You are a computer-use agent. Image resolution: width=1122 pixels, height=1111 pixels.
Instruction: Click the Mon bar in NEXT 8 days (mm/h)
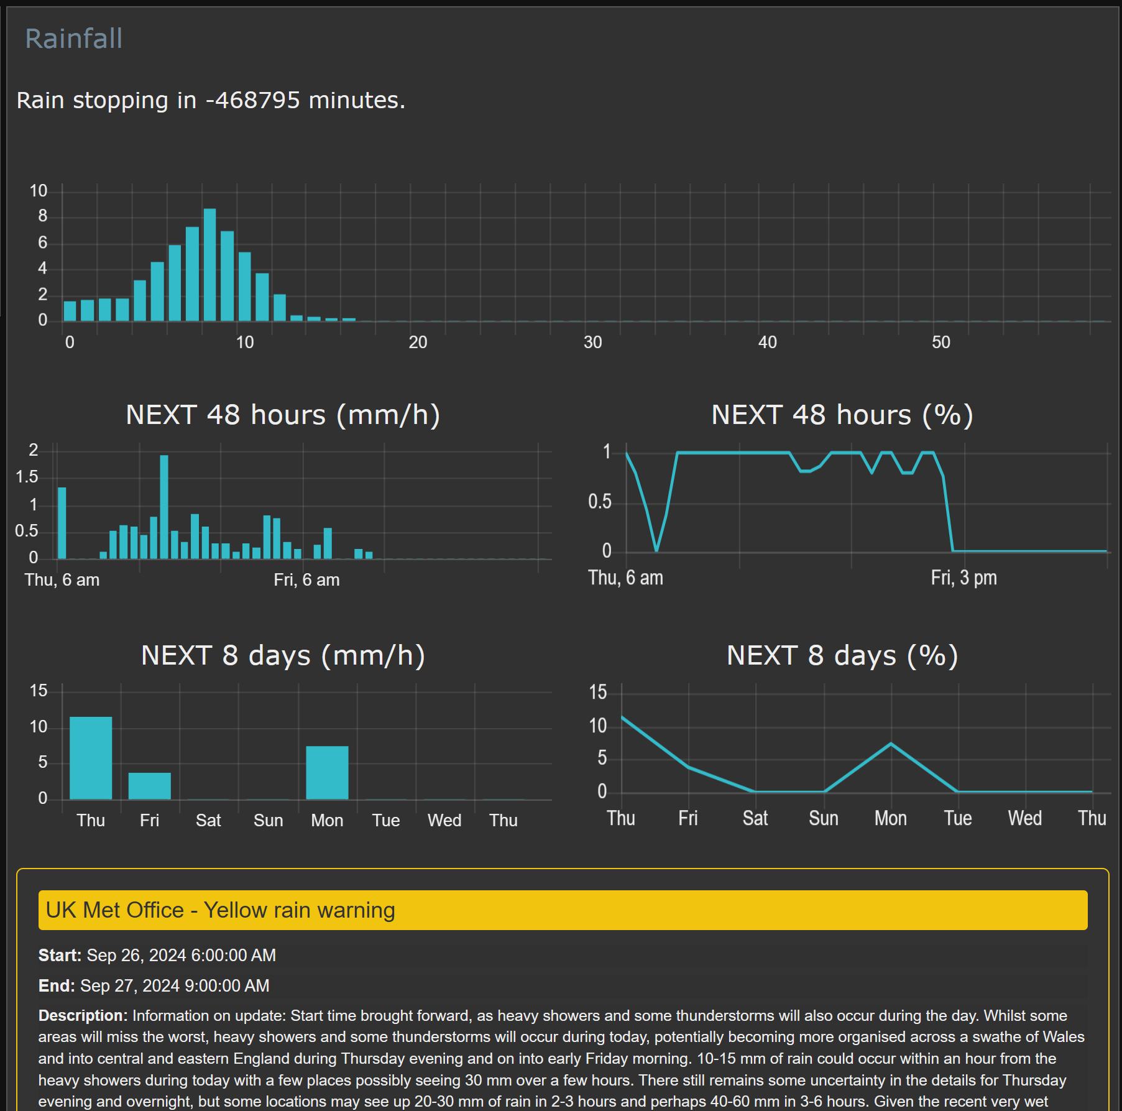pos(327,773)
